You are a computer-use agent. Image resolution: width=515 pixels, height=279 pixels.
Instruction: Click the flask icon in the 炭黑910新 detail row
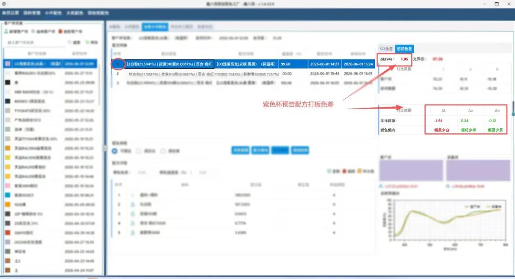(133, 214)
